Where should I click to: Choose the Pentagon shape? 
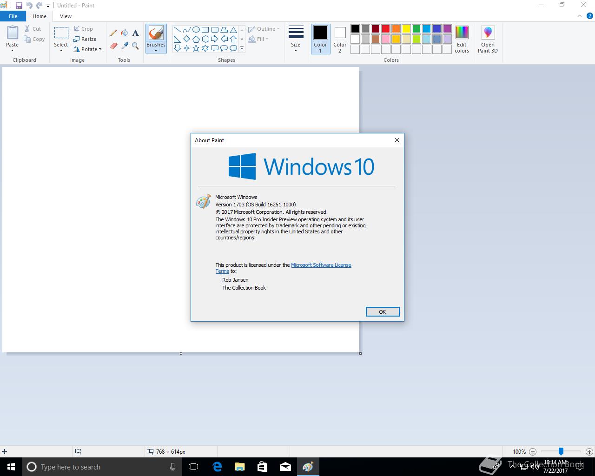pyautogui.click(x=196, y=39)
